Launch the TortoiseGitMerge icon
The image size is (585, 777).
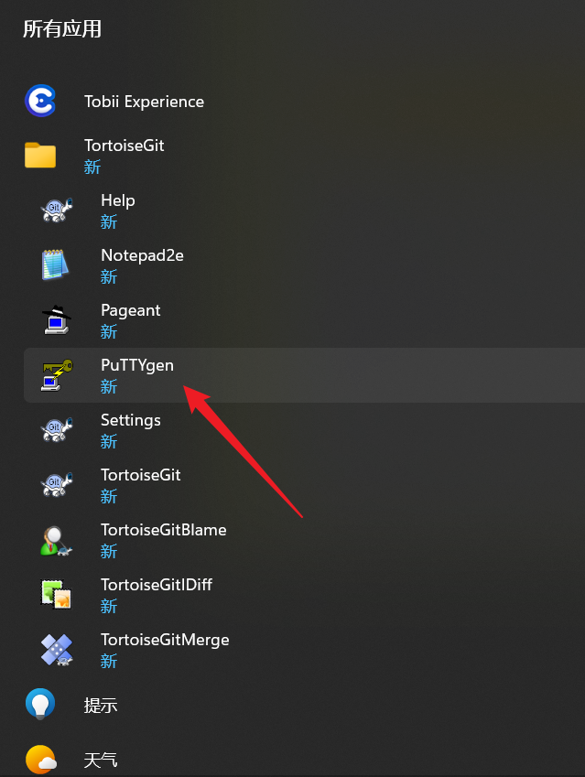[x=57, y=650]
